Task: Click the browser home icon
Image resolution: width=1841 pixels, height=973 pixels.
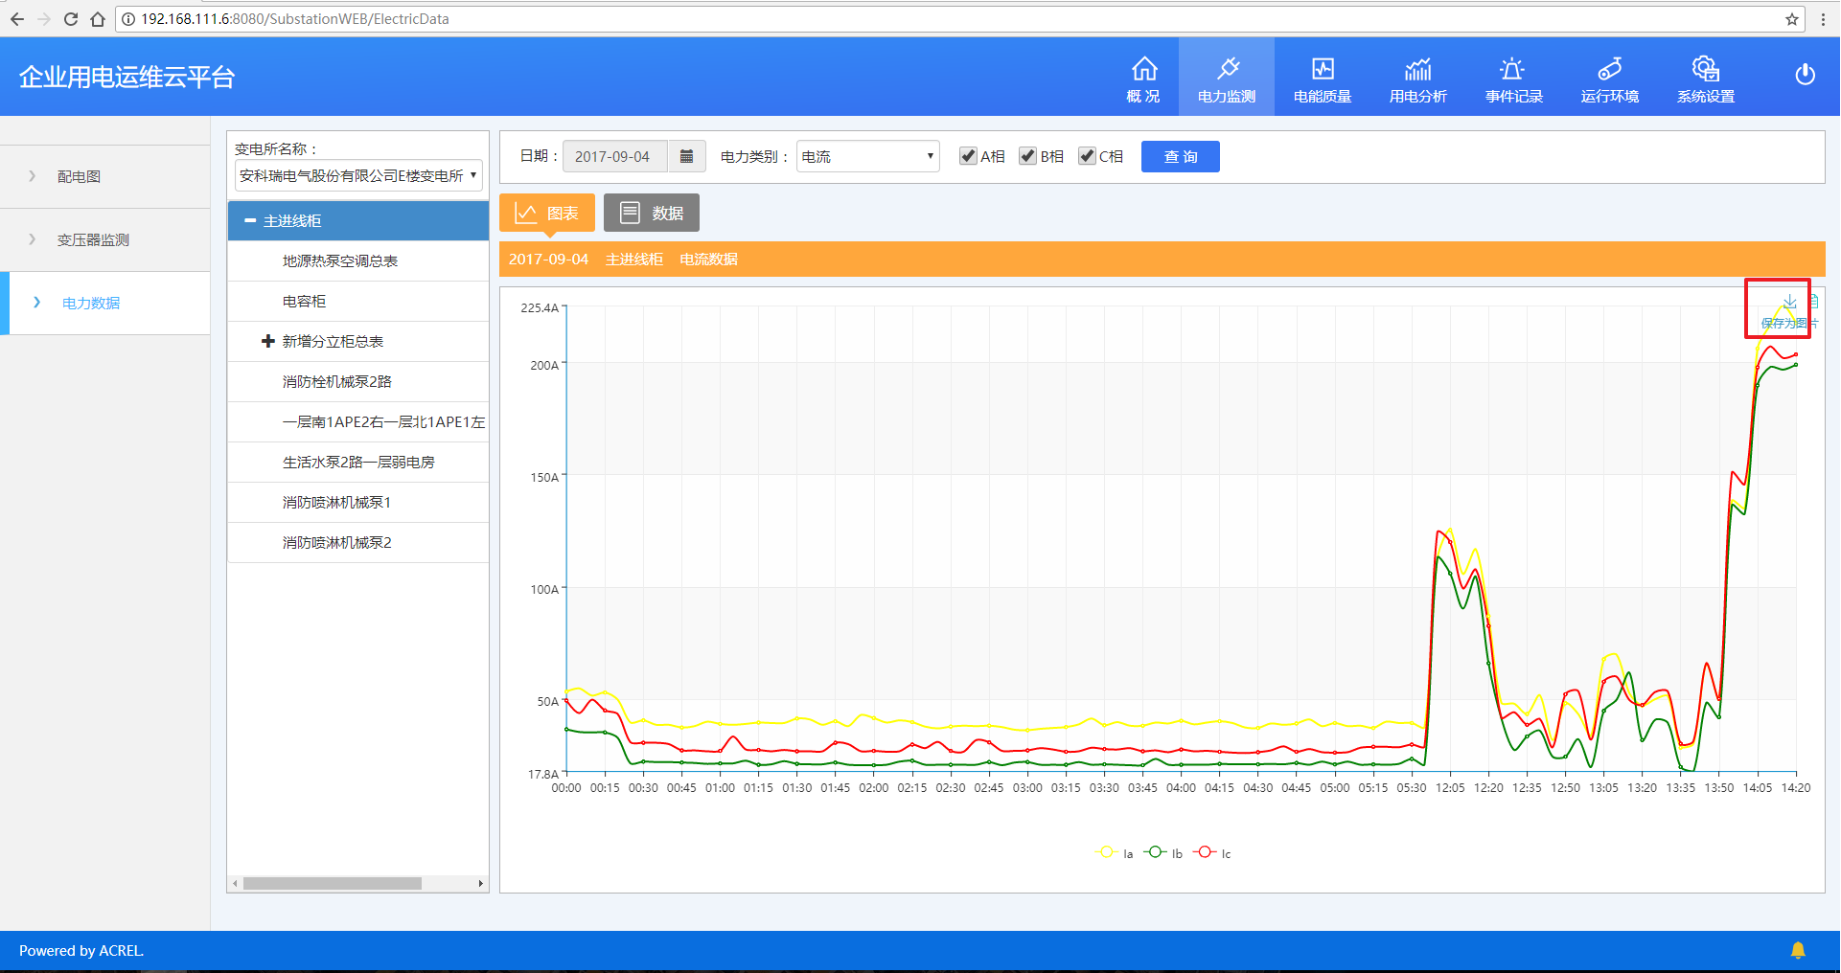Action: point(97,19)
